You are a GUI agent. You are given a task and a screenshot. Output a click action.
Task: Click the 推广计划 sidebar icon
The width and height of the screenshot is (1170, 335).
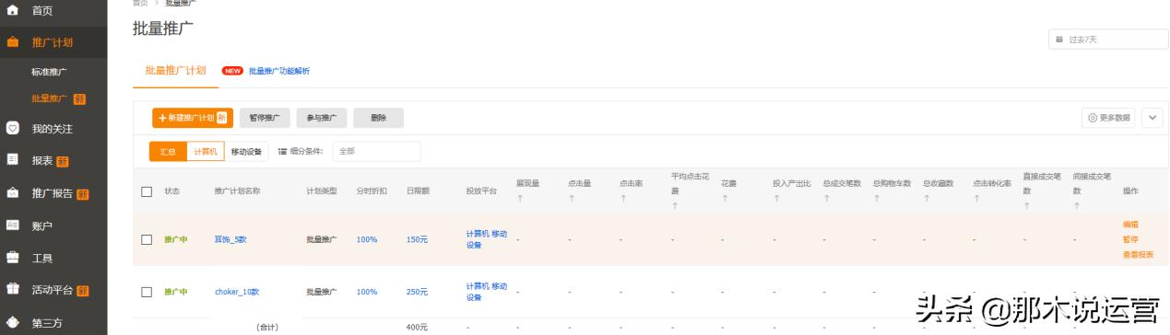click(x=12, y=42)
